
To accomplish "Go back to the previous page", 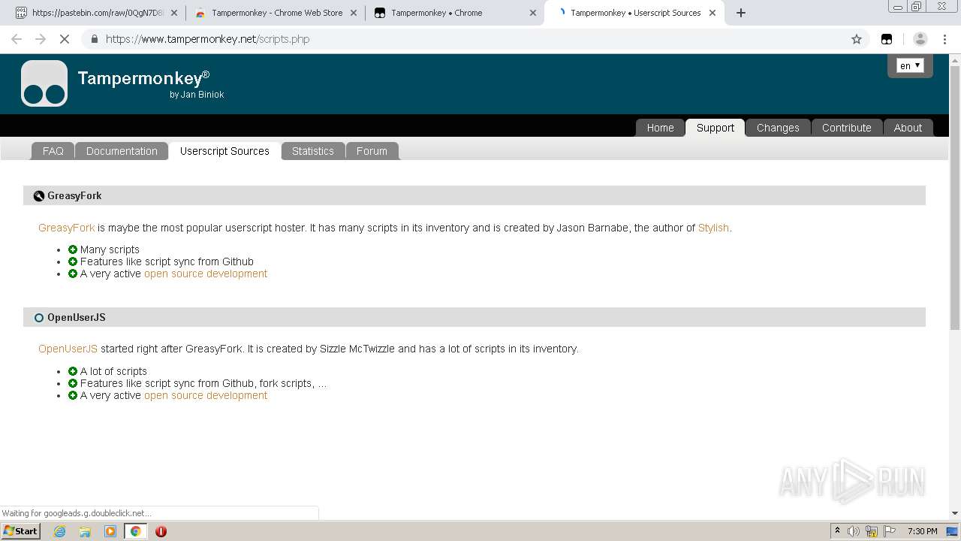I will click(x=17, y=39).
